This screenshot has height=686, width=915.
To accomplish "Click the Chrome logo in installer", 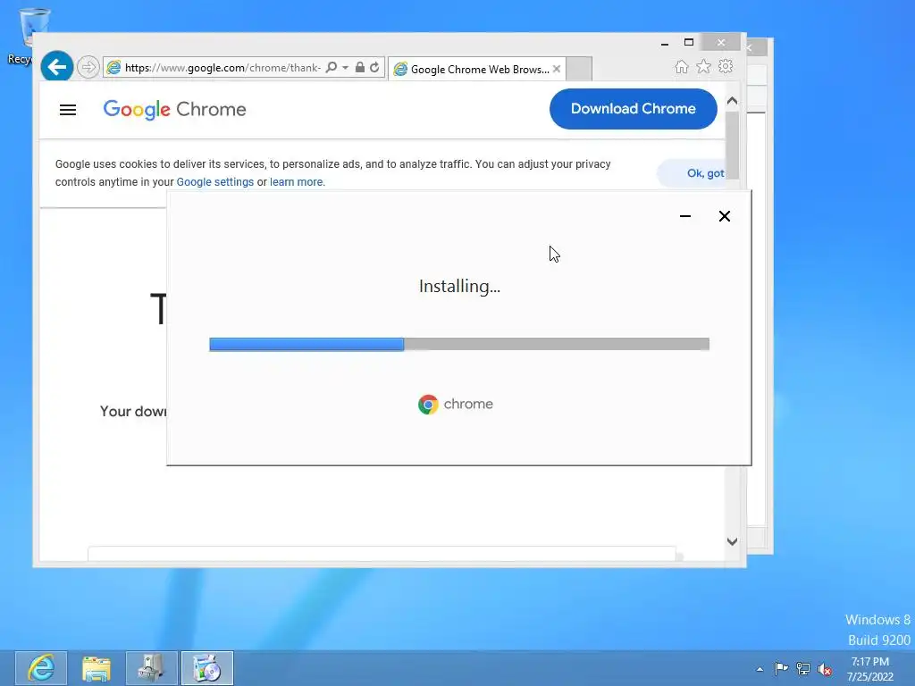I will (x=455, y=405).
